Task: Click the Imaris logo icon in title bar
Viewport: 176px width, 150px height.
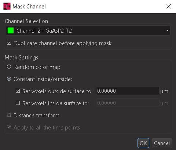Action: pos(7,6)
